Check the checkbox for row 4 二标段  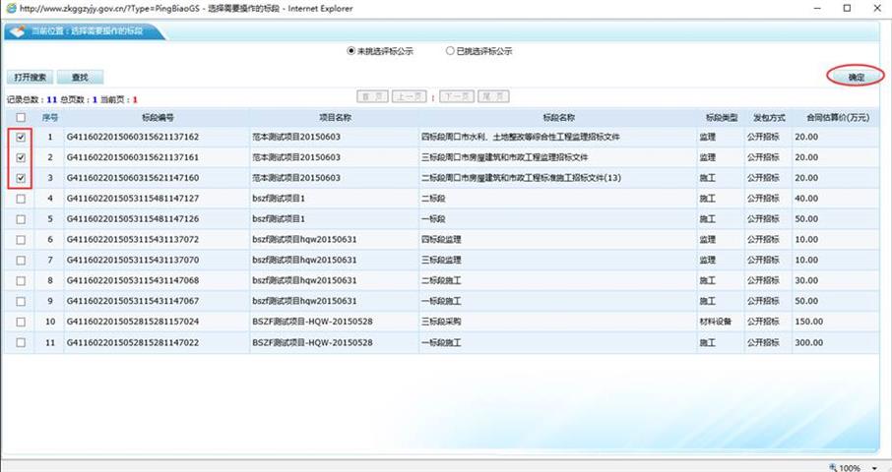point(21,199)
